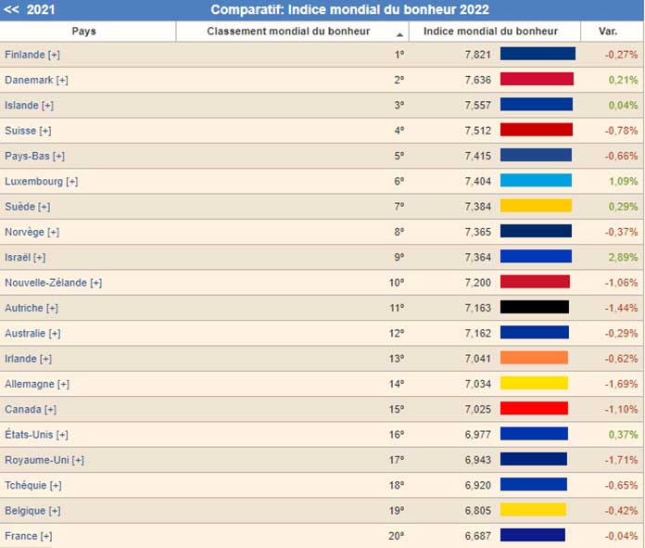Expand France [+] details
The image size is (645, 548).
[x=46, y=536]
